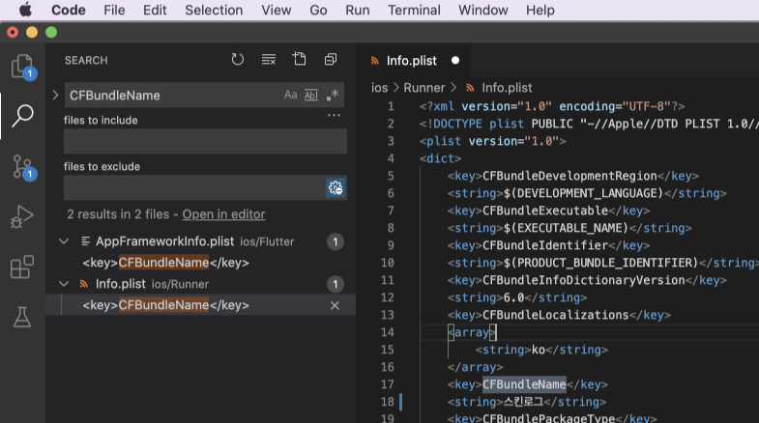
Task: Click CFBundleInfoDictionaryVersion key on line 11
Action: tap(584, 280)
